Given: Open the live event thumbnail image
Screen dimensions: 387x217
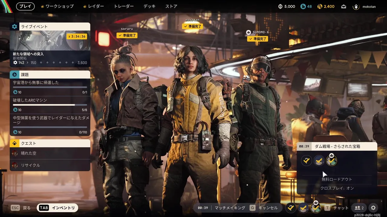Looking at the screenshot, I should (x=50, y=40).
